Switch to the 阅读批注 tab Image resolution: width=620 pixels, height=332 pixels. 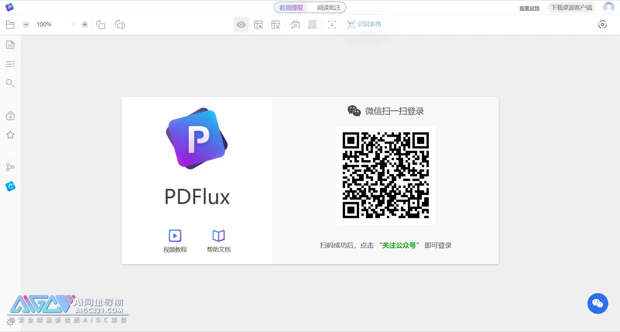click(329, 7)
